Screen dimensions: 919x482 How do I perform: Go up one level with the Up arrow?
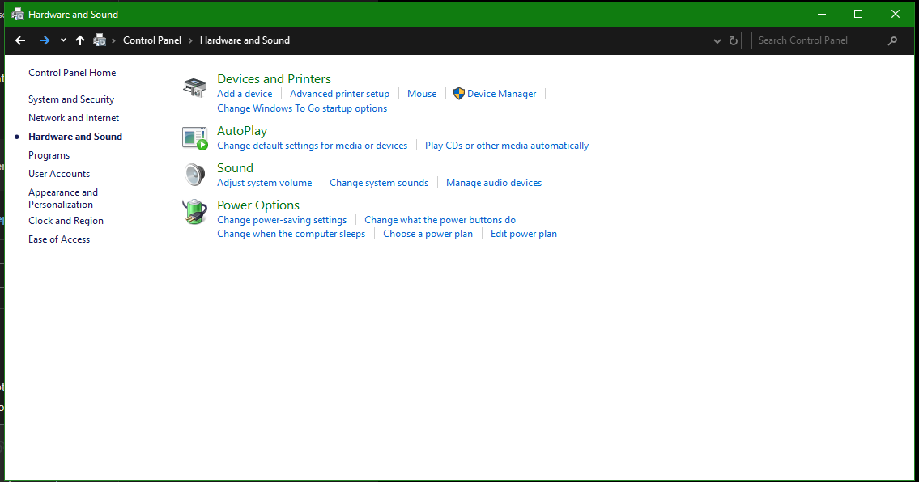coord(80,40)
